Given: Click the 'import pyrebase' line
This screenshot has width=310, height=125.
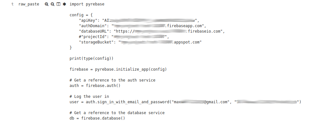Looking at the screenshot, I should 87,4.
